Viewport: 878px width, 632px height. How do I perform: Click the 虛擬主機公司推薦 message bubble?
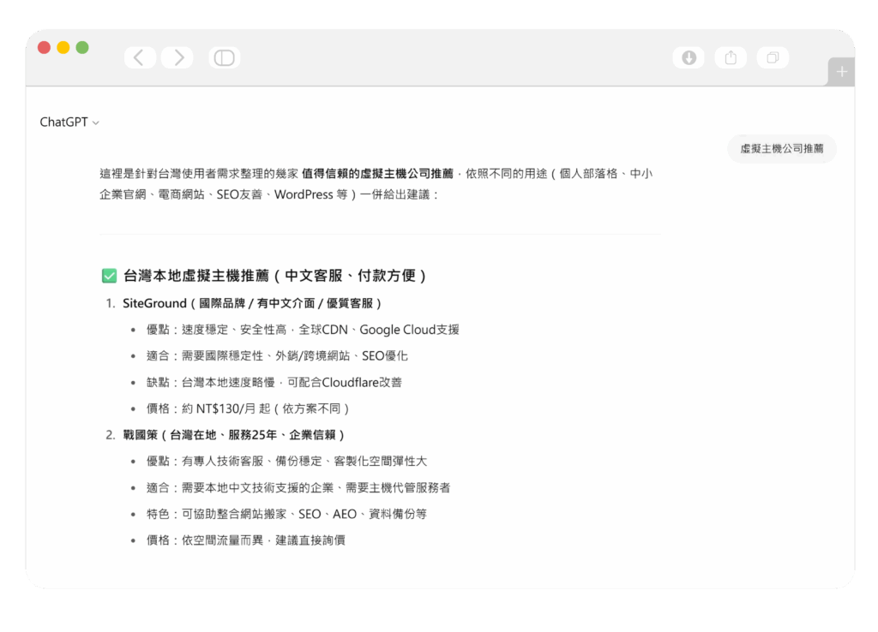click(782, 149)
